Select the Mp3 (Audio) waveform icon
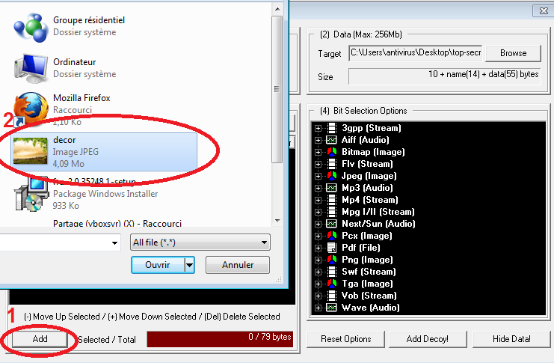 click(331, 188)
